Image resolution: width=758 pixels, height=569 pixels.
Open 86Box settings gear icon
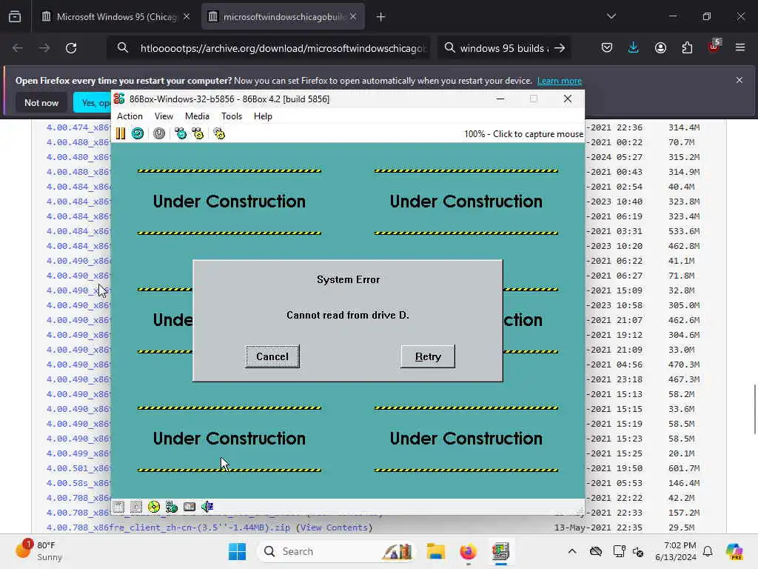pyautogui.click(x=219, y=133)
